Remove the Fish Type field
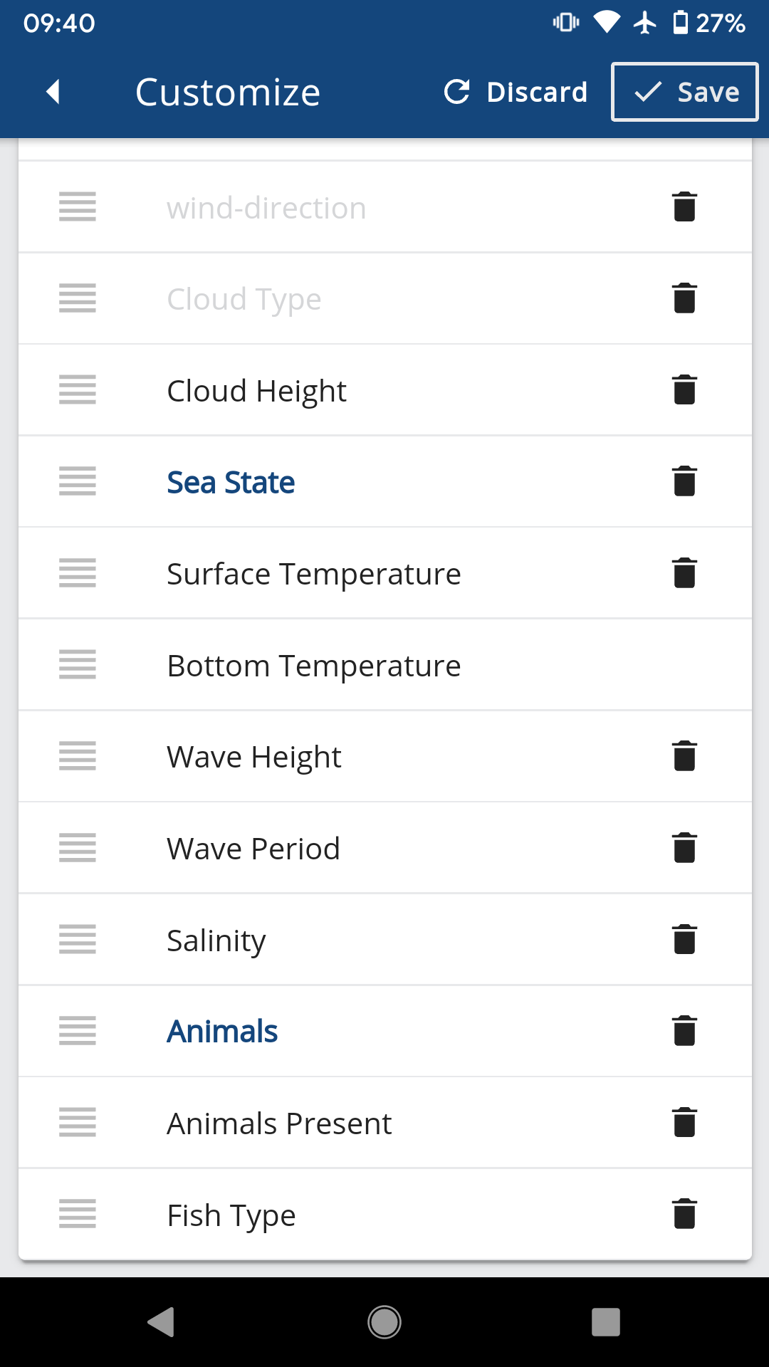Image resolution: width=769 pixels, height=1367 pixels. [684, 1214]
